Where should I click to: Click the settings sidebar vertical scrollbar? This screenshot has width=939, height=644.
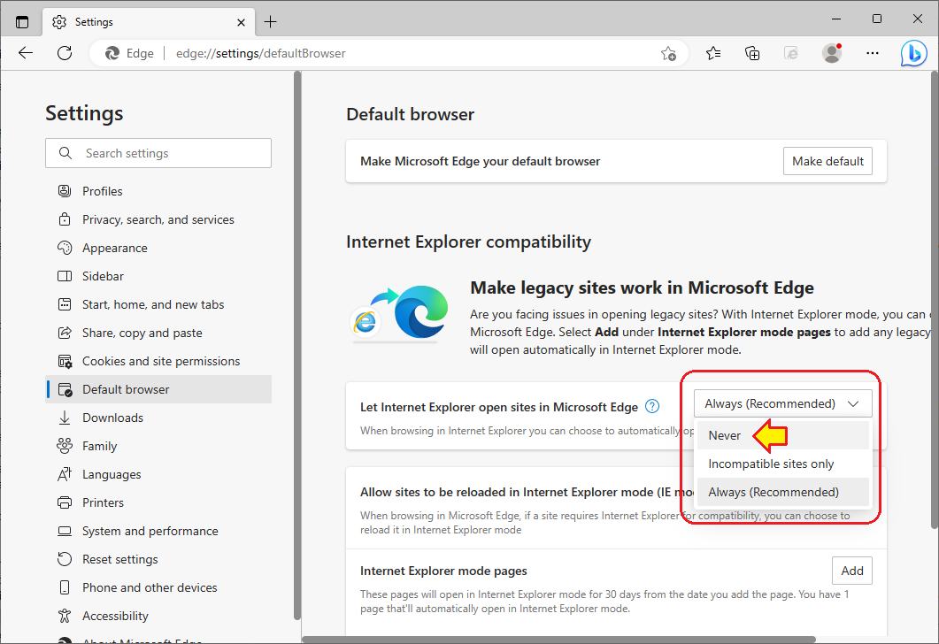coord(297,346)
